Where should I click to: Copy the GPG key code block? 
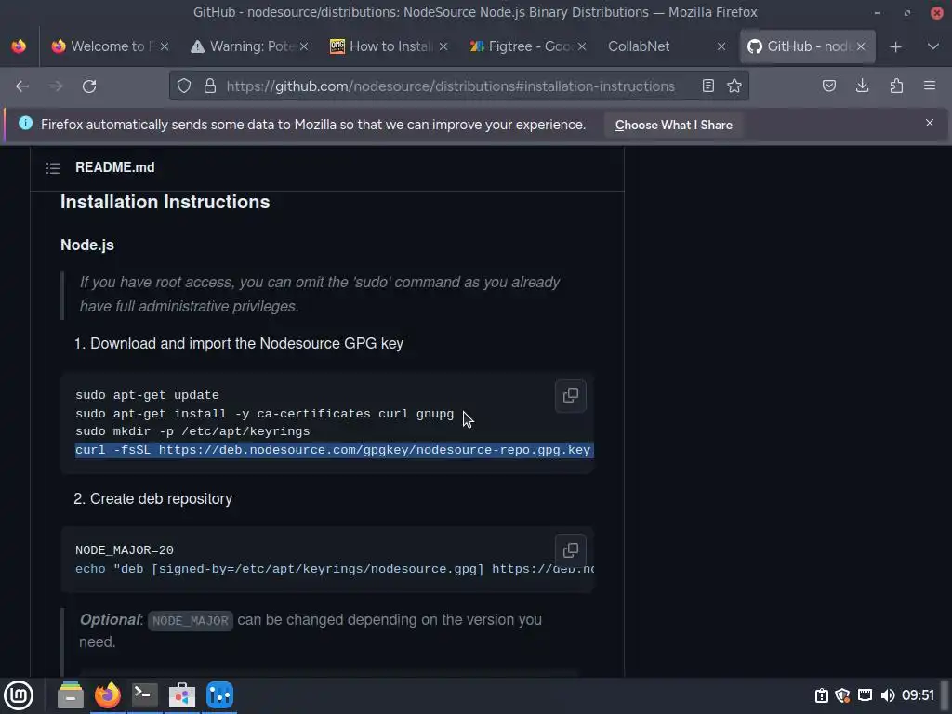(x=571, y=396)
